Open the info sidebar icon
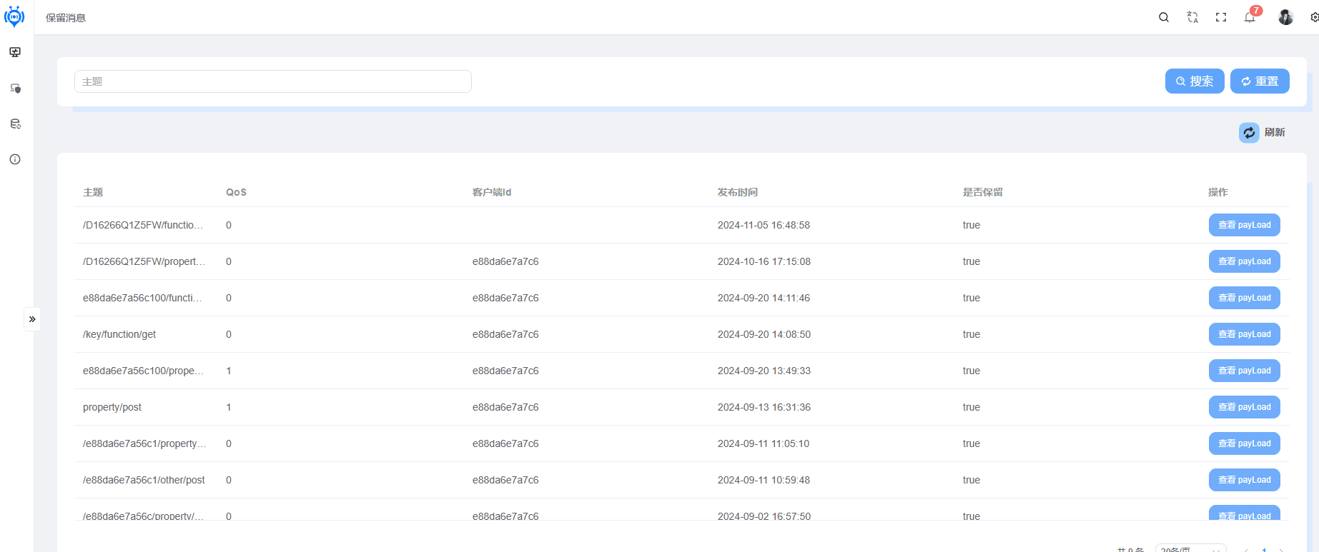 coord(15,159)
